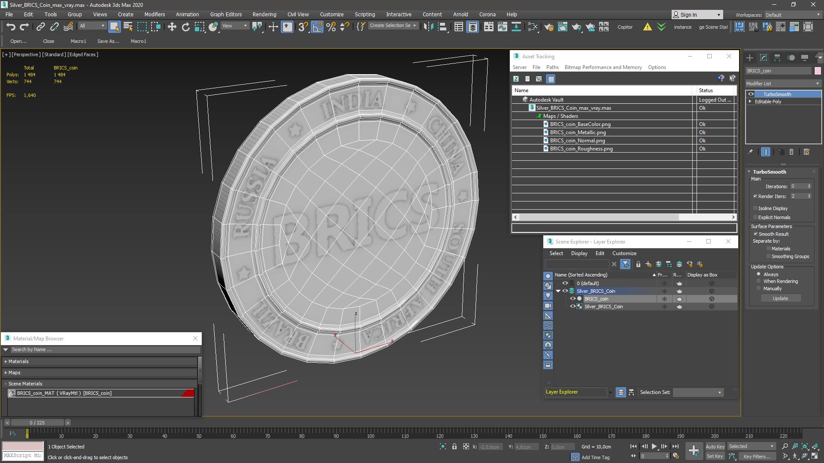Screen dimensions: 824x463
Task: Click the Save As... macro button
Action: click(108, 41)
